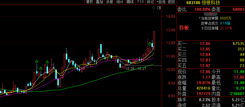The image size is (245, 107).
Task: Toggle the side panel layout icon
Action: click(159, 8)
